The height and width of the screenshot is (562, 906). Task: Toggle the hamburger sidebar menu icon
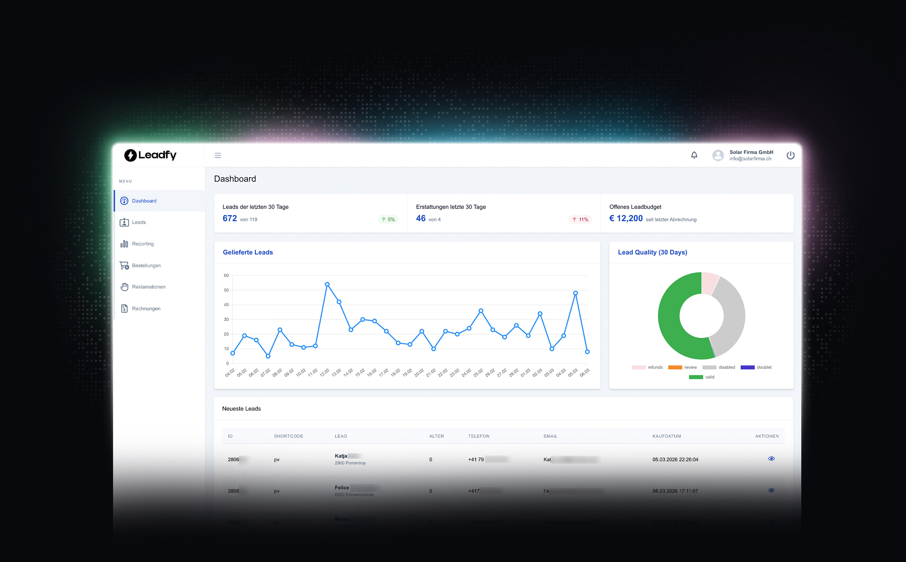pyautogui.click(x=218, y=156)
